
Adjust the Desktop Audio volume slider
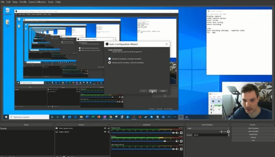click(x=143, y=133)
